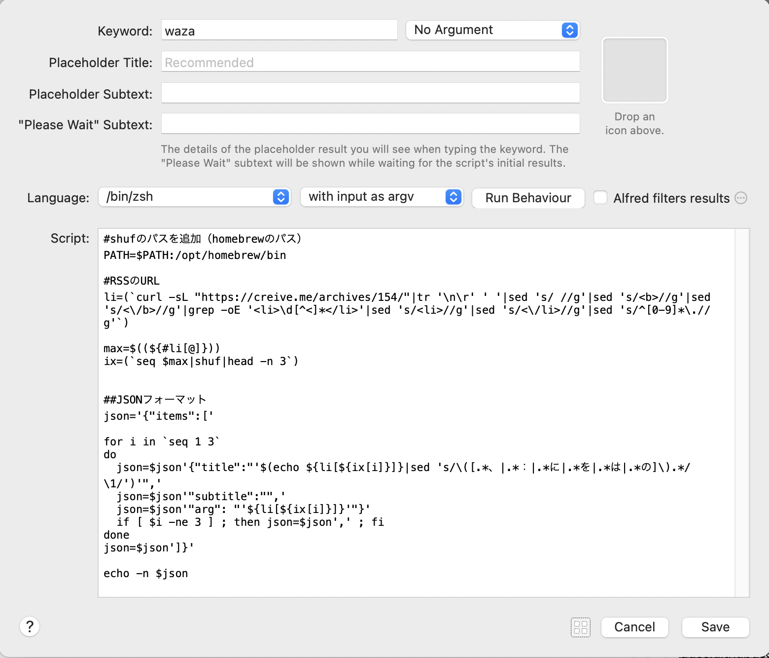Click the max=$((${#li[@]})) line
This screenshot has height=658, width=769.
coord(162,348)
